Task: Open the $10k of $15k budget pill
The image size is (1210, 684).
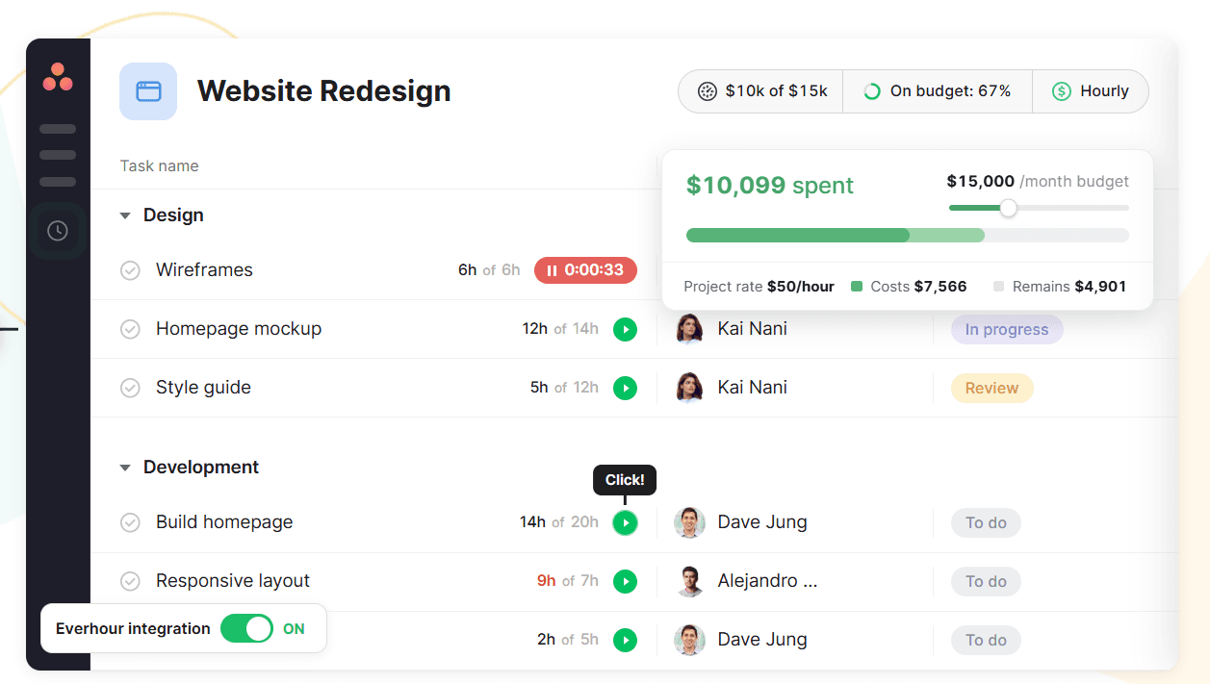Action: pos(760,91)
